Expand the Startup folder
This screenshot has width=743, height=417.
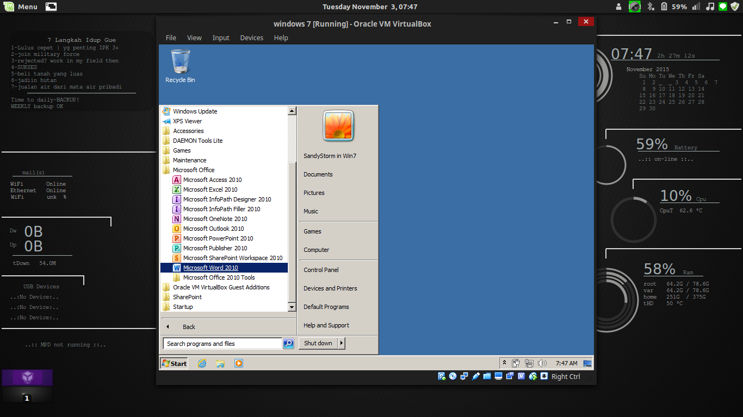pos(178,307)
